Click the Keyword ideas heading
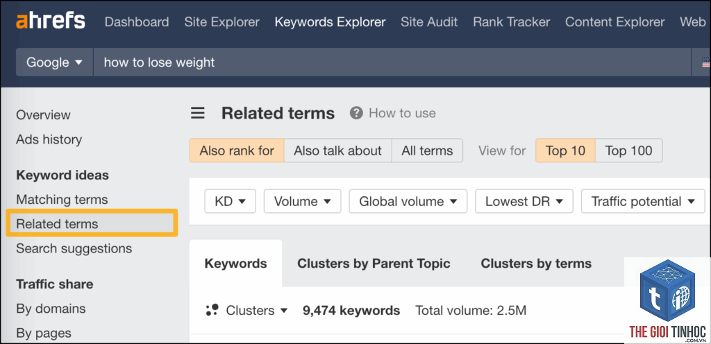711x344 pixels. pyautogui.click(x=62, y=175)
